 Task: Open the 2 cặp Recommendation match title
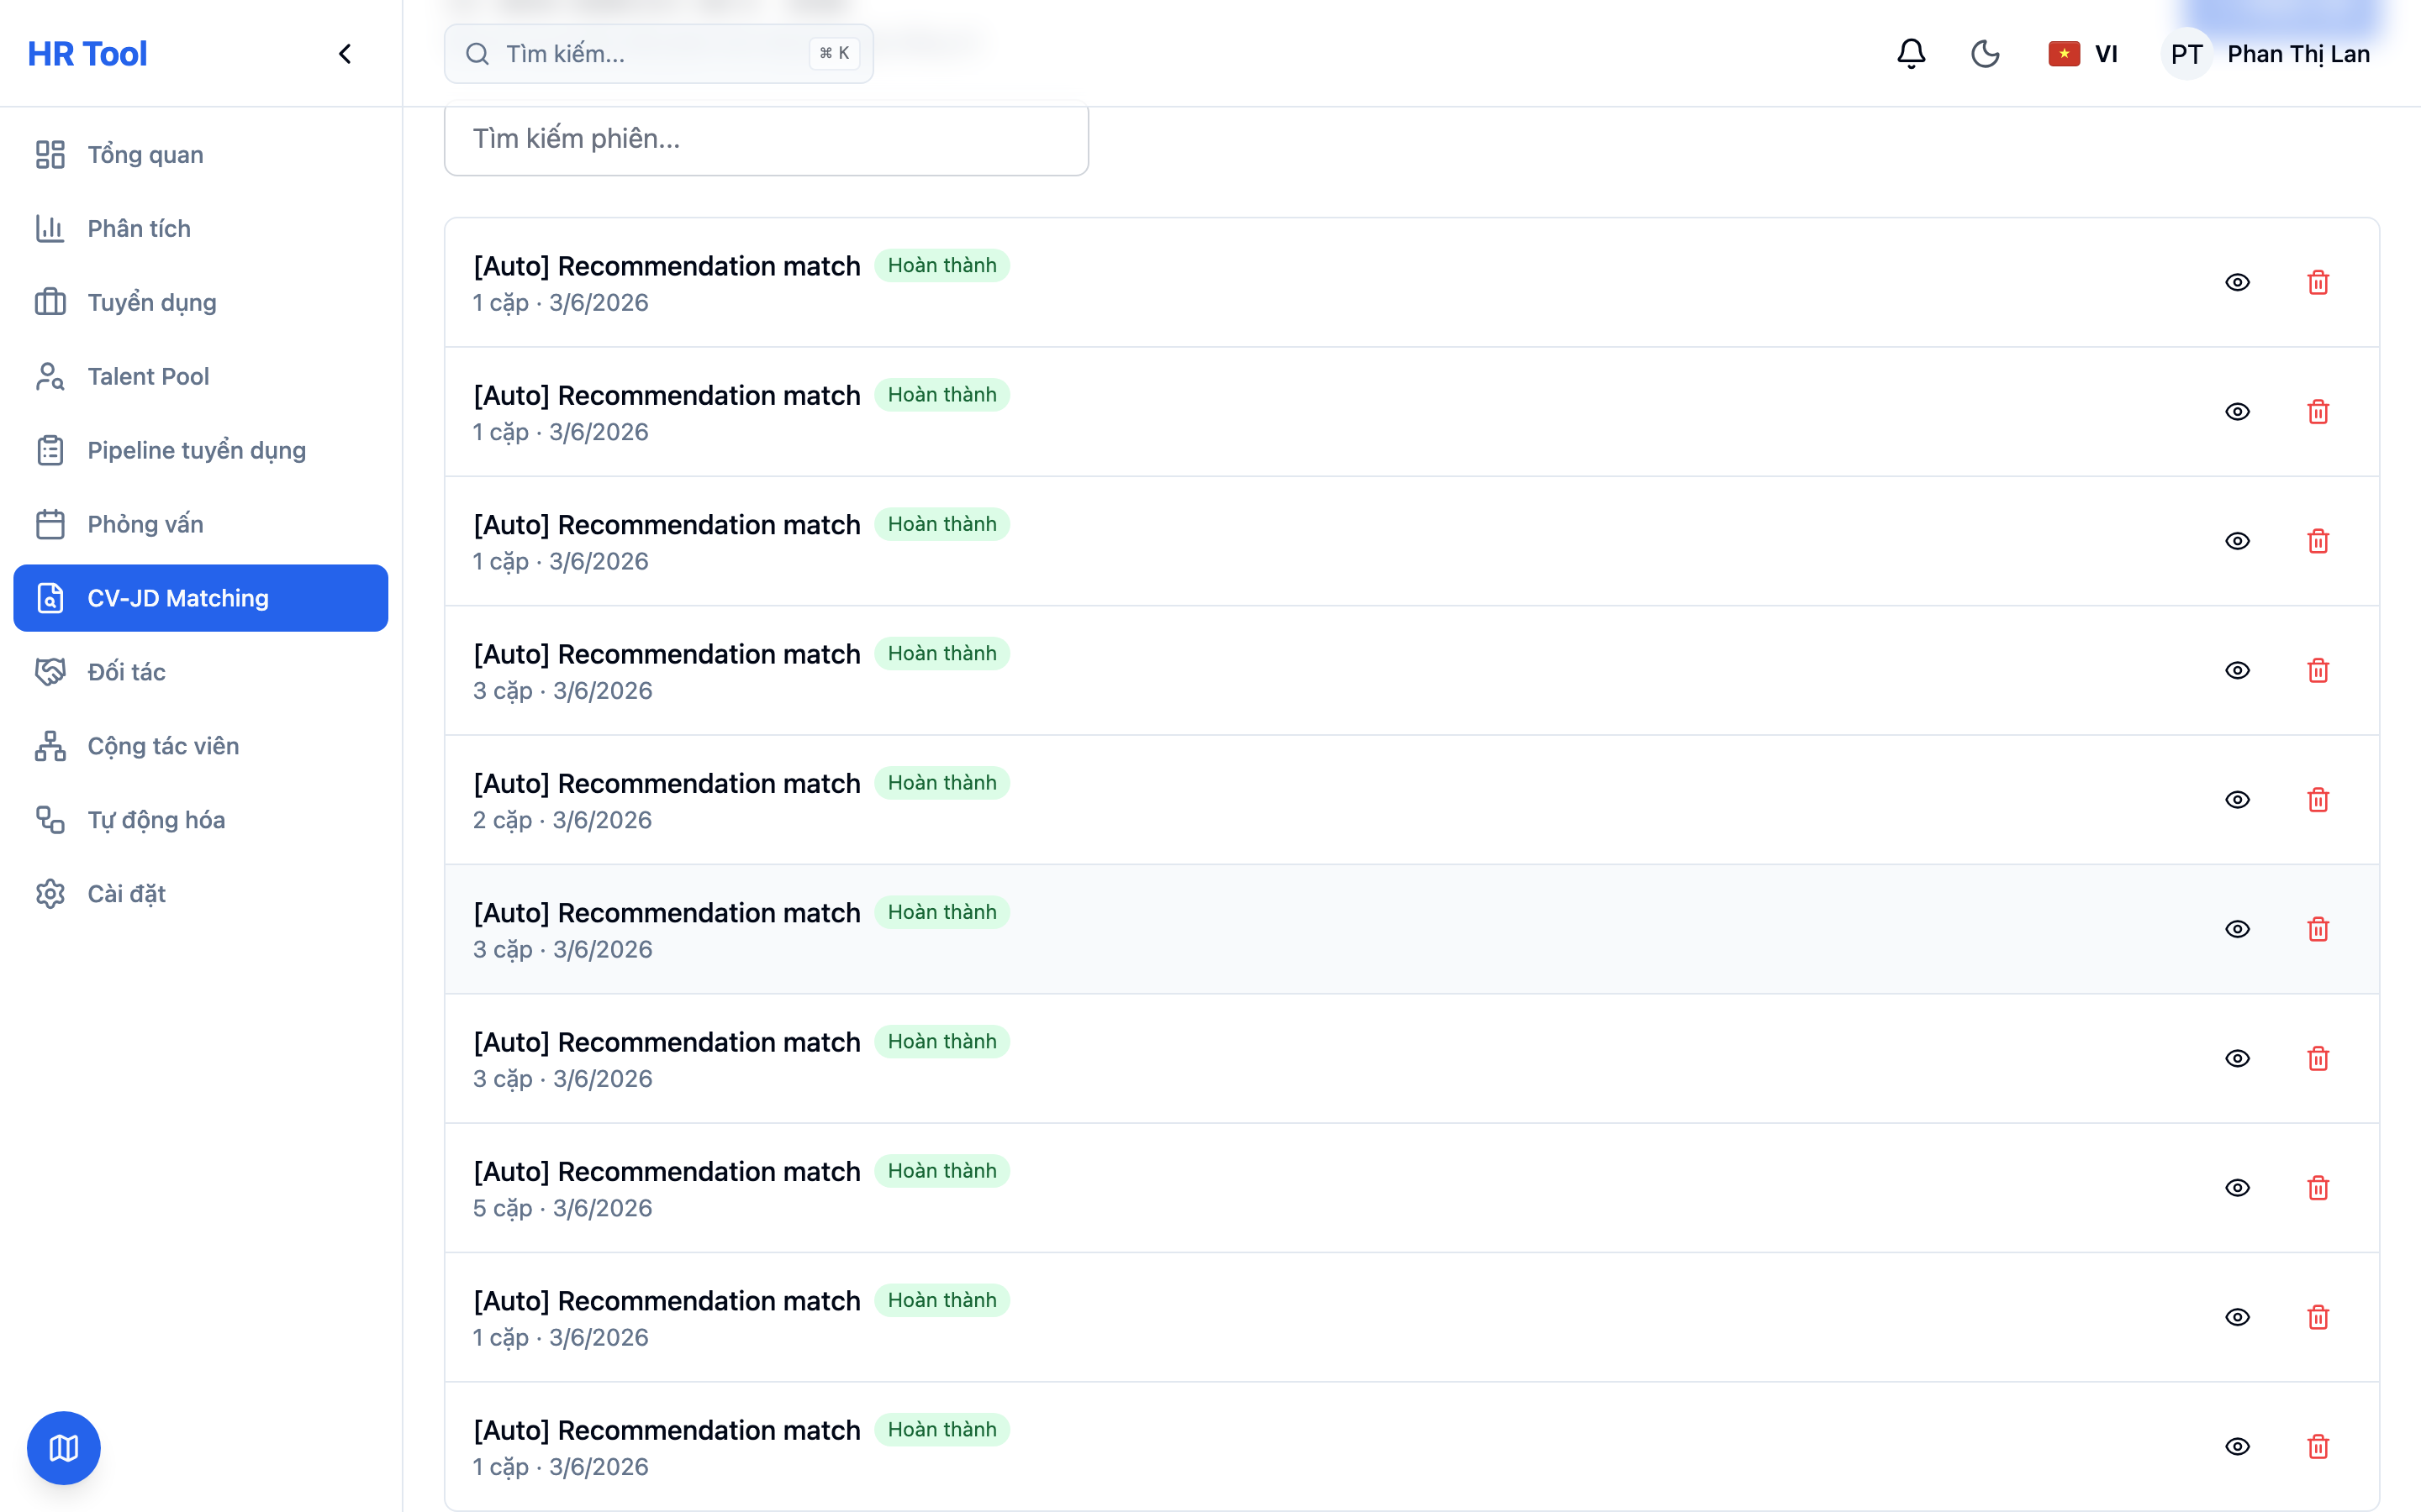pyautogui.click(x=667, y=783)
